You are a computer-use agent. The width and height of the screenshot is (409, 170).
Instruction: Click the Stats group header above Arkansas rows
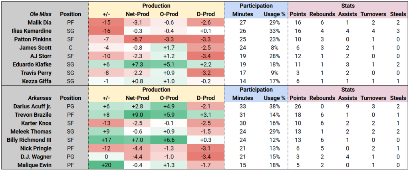click(347, 90)
